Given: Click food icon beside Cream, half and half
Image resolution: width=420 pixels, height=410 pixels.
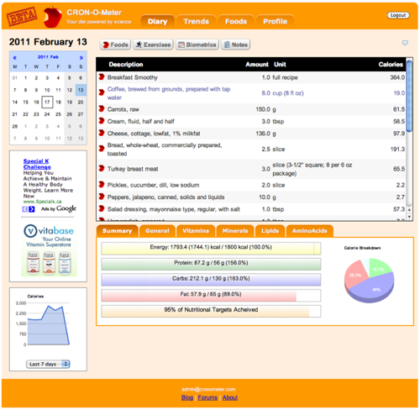Looking at the screenshot, I should [102, 121].
